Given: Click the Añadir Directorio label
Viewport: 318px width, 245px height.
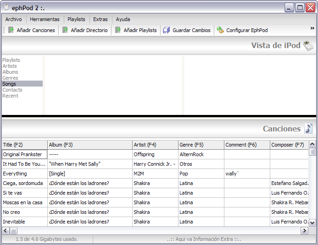Looking at the screenshot, I should [89, 30].
